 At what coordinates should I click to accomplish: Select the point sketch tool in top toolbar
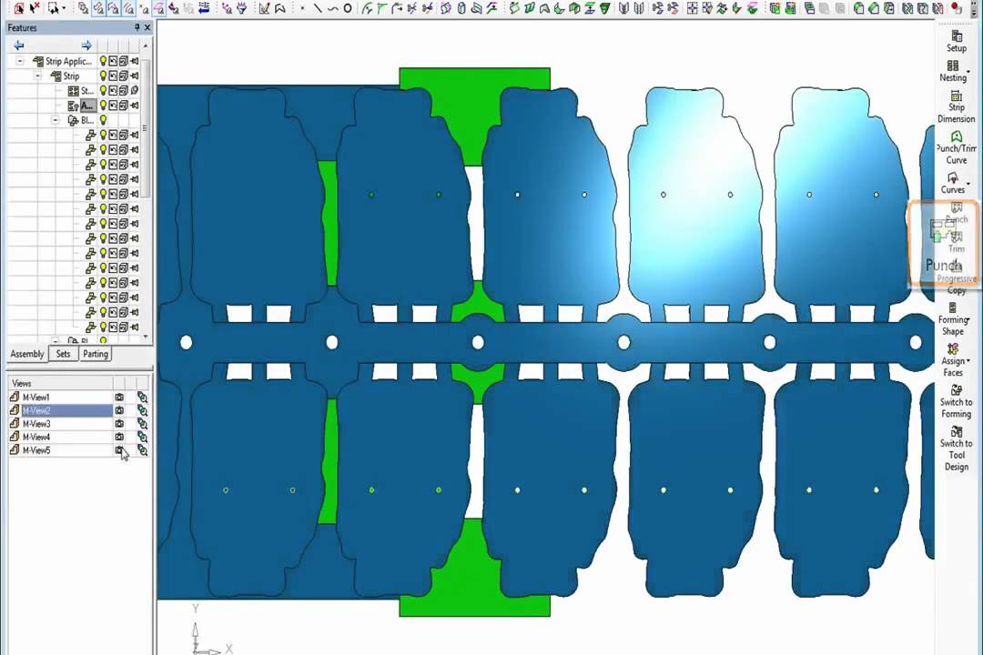(302, 9)
